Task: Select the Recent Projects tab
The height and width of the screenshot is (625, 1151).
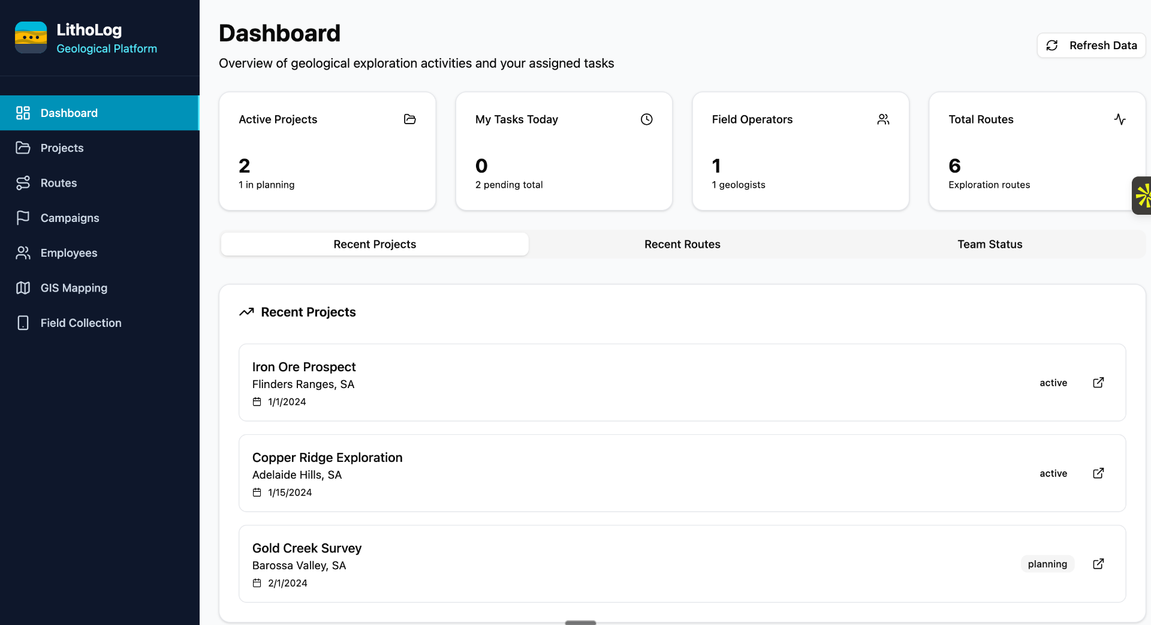Action: pyautogui.click(x=375, y=244)
